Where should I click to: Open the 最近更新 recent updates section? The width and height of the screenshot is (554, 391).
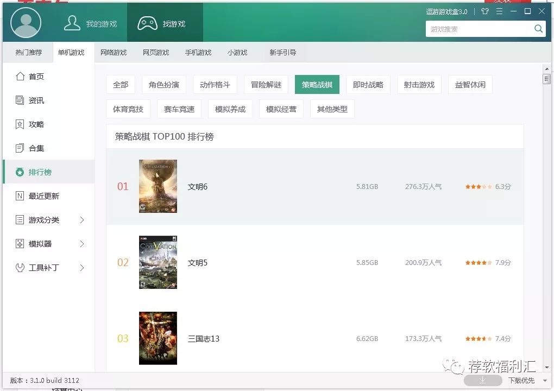37,195
